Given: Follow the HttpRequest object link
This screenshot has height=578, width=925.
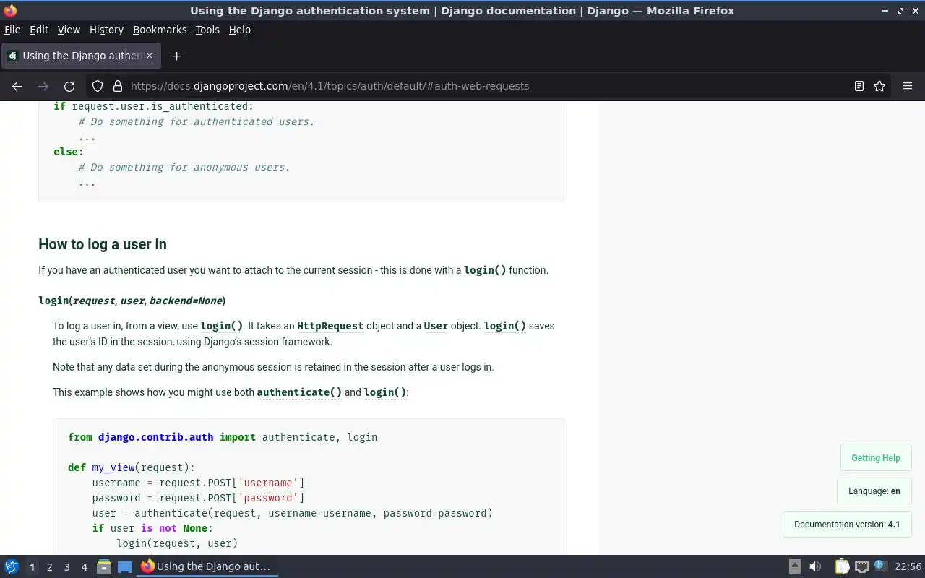Looking at the screenshot, I should point(330,326).
